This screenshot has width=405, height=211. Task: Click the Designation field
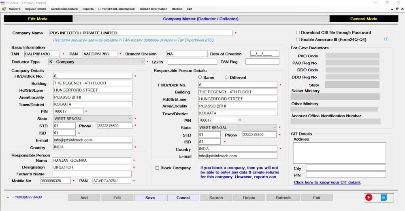[x=92, y=167]
